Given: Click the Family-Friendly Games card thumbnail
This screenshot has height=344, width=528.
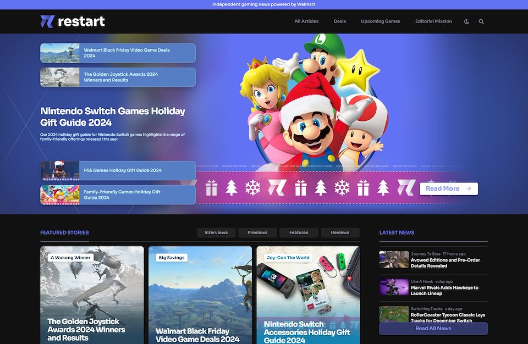Looking at the screenshot, I should (59, 195).
